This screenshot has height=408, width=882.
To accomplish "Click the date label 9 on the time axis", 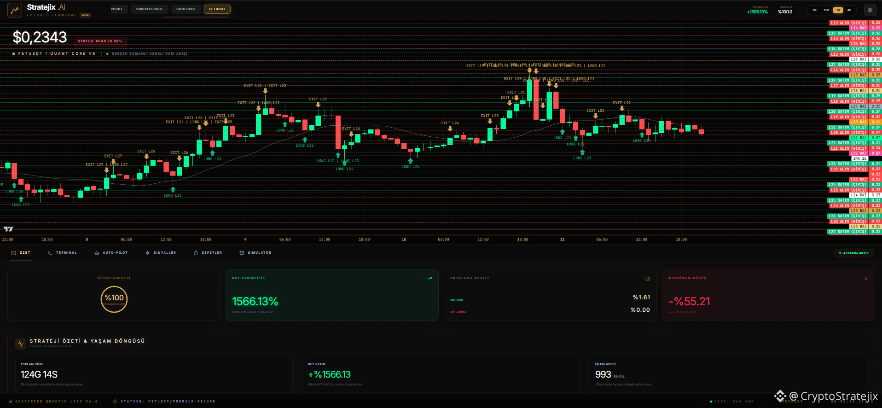I will tap(245, 239).
